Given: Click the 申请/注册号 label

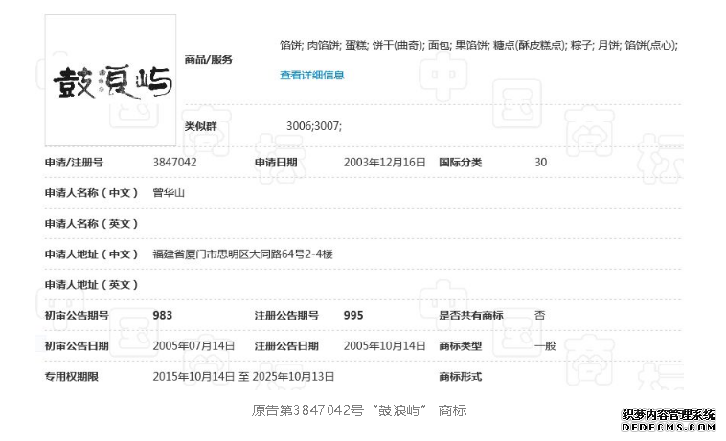Looking at the screenshot, I should tap(74, 163).
